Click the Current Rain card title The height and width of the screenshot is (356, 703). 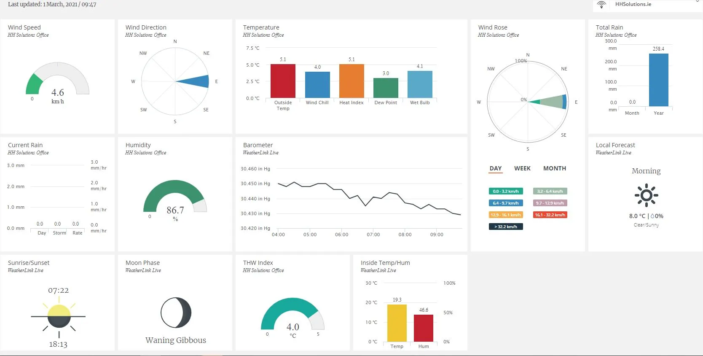(25, 145)
